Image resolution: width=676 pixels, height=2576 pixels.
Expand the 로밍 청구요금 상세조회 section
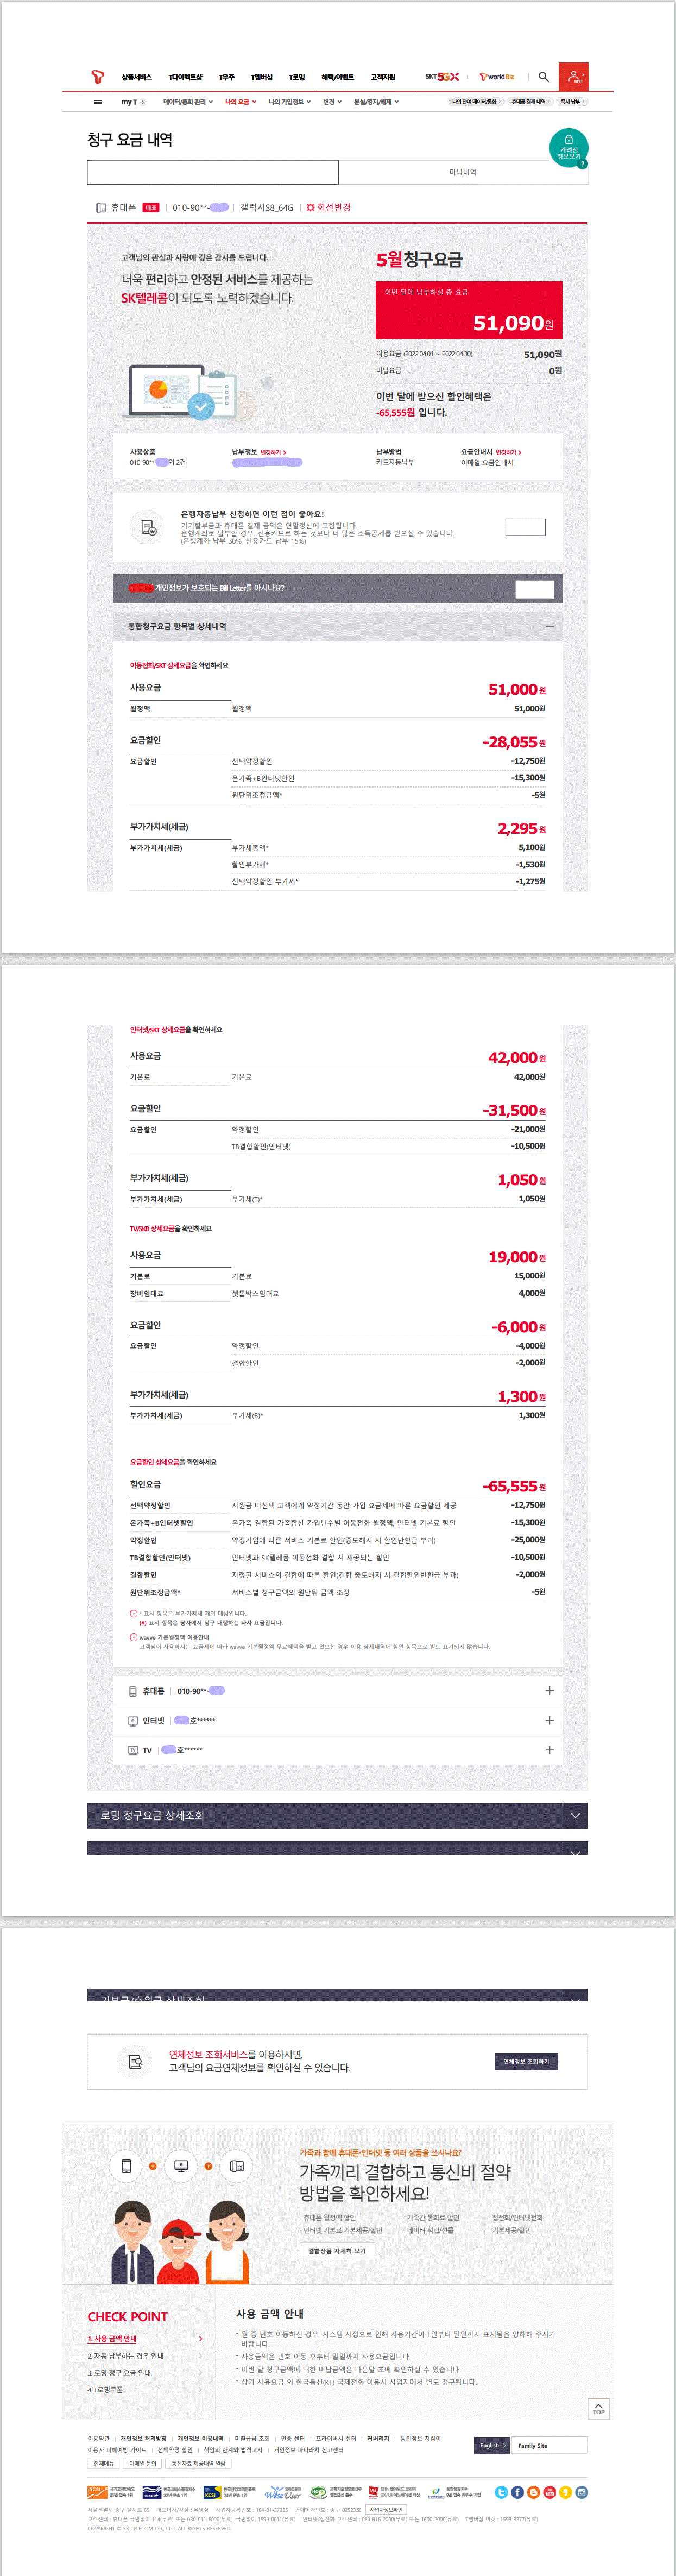(574, 1815)
